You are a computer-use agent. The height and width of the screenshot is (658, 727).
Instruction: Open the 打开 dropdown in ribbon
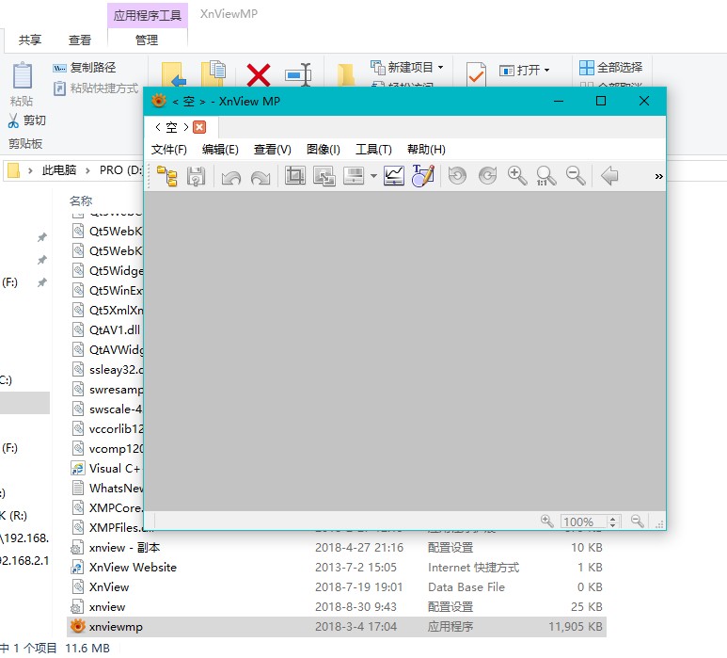pyautogui.click(x=525, y=70)
